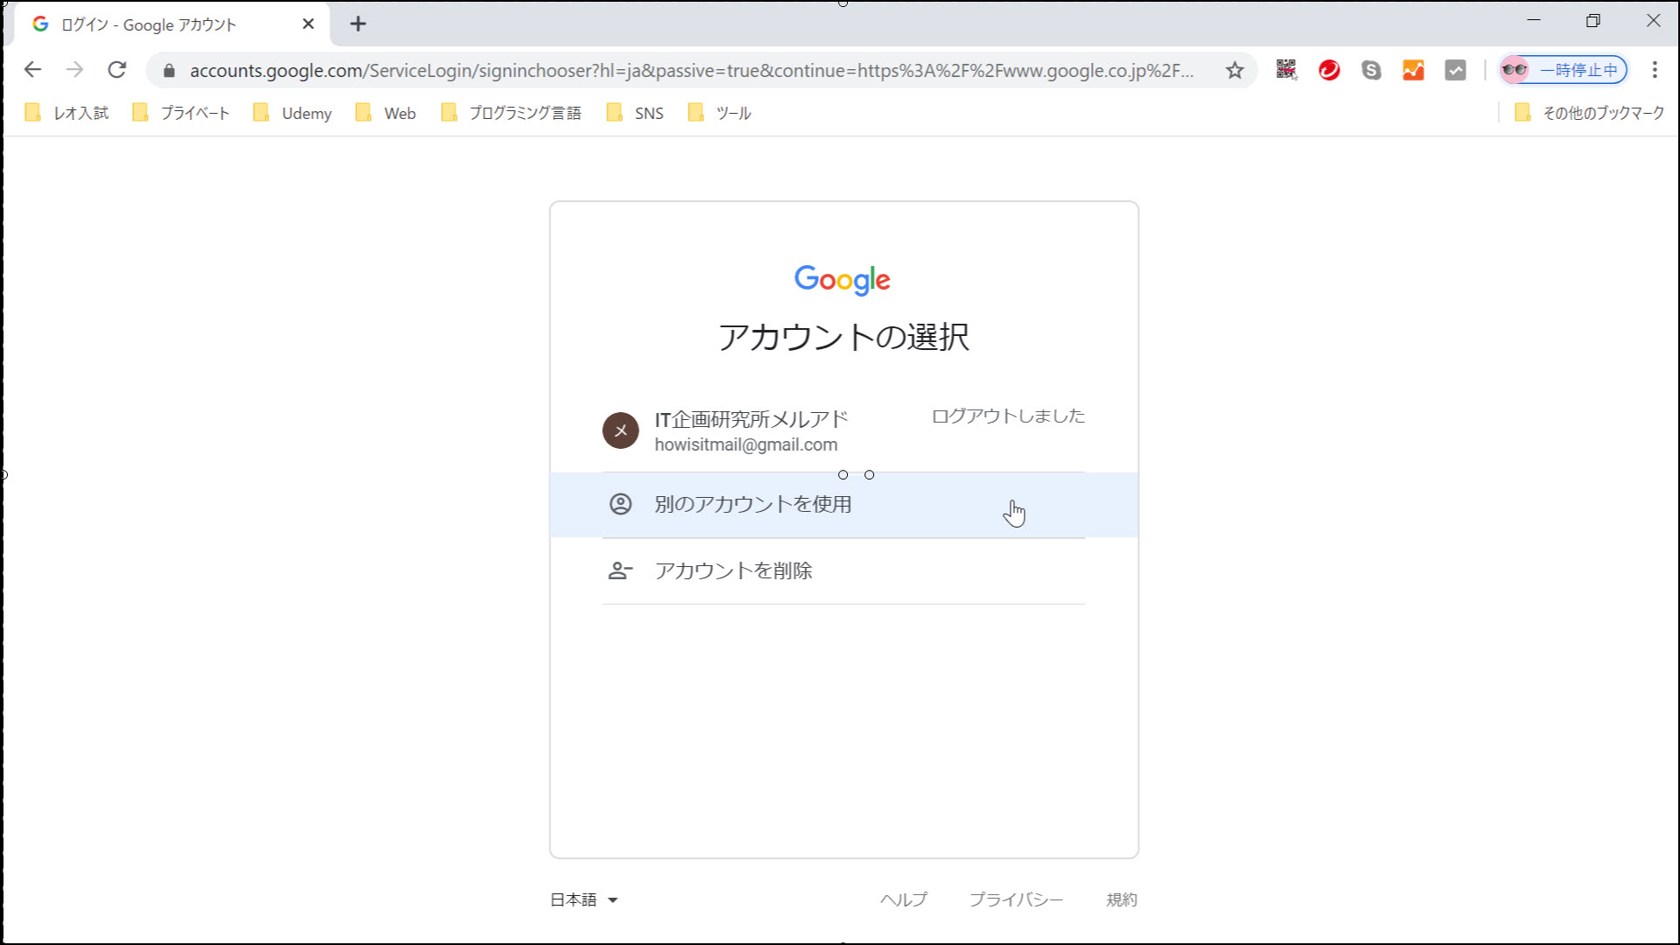Click the person-circle icon for another account

click(620, 504)
